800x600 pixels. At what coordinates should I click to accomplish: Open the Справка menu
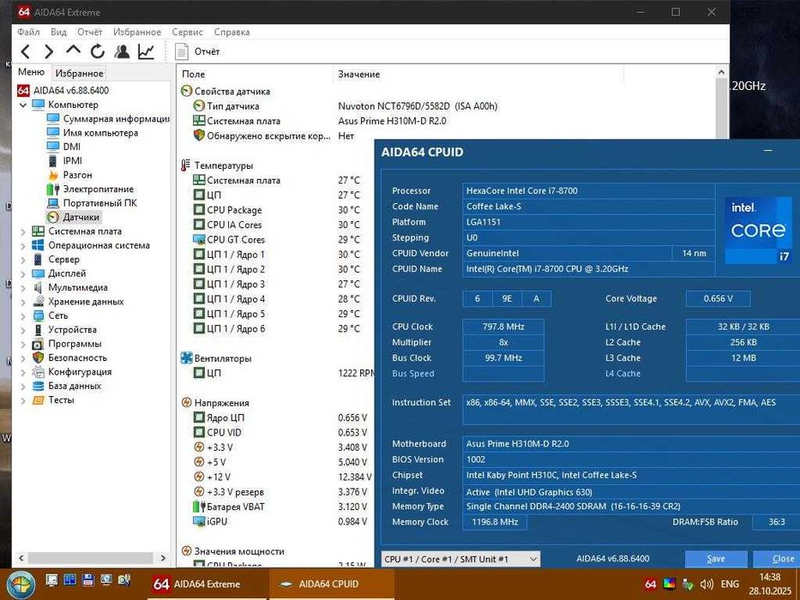pyautogui.click(x=232, y=32)
